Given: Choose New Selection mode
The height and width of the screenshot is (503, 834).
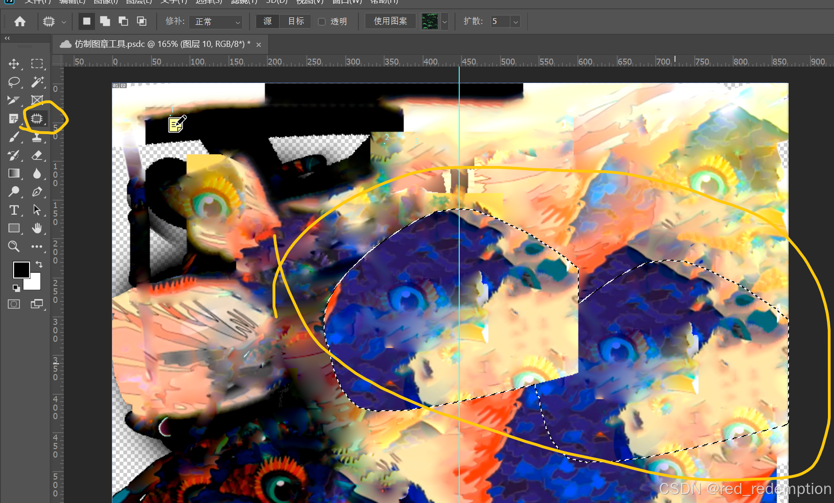Looking at the screenshot, I should (86, 22).
